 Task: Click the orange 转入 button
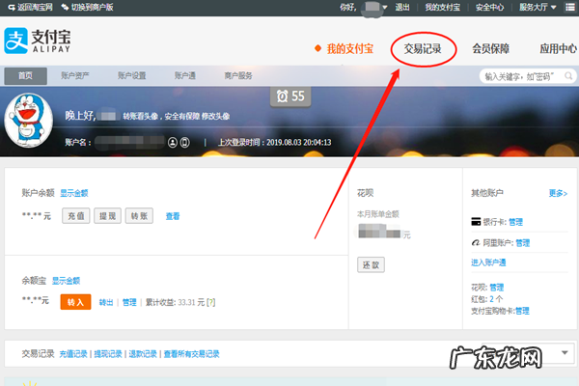click(75, 302)
